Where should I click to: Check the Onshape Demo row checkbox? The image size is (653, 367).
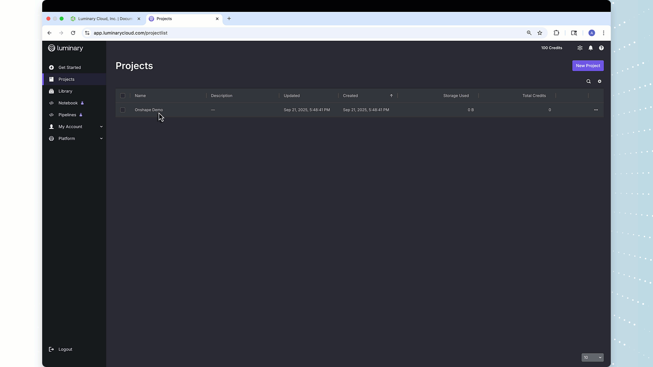(x=122, y=110)
